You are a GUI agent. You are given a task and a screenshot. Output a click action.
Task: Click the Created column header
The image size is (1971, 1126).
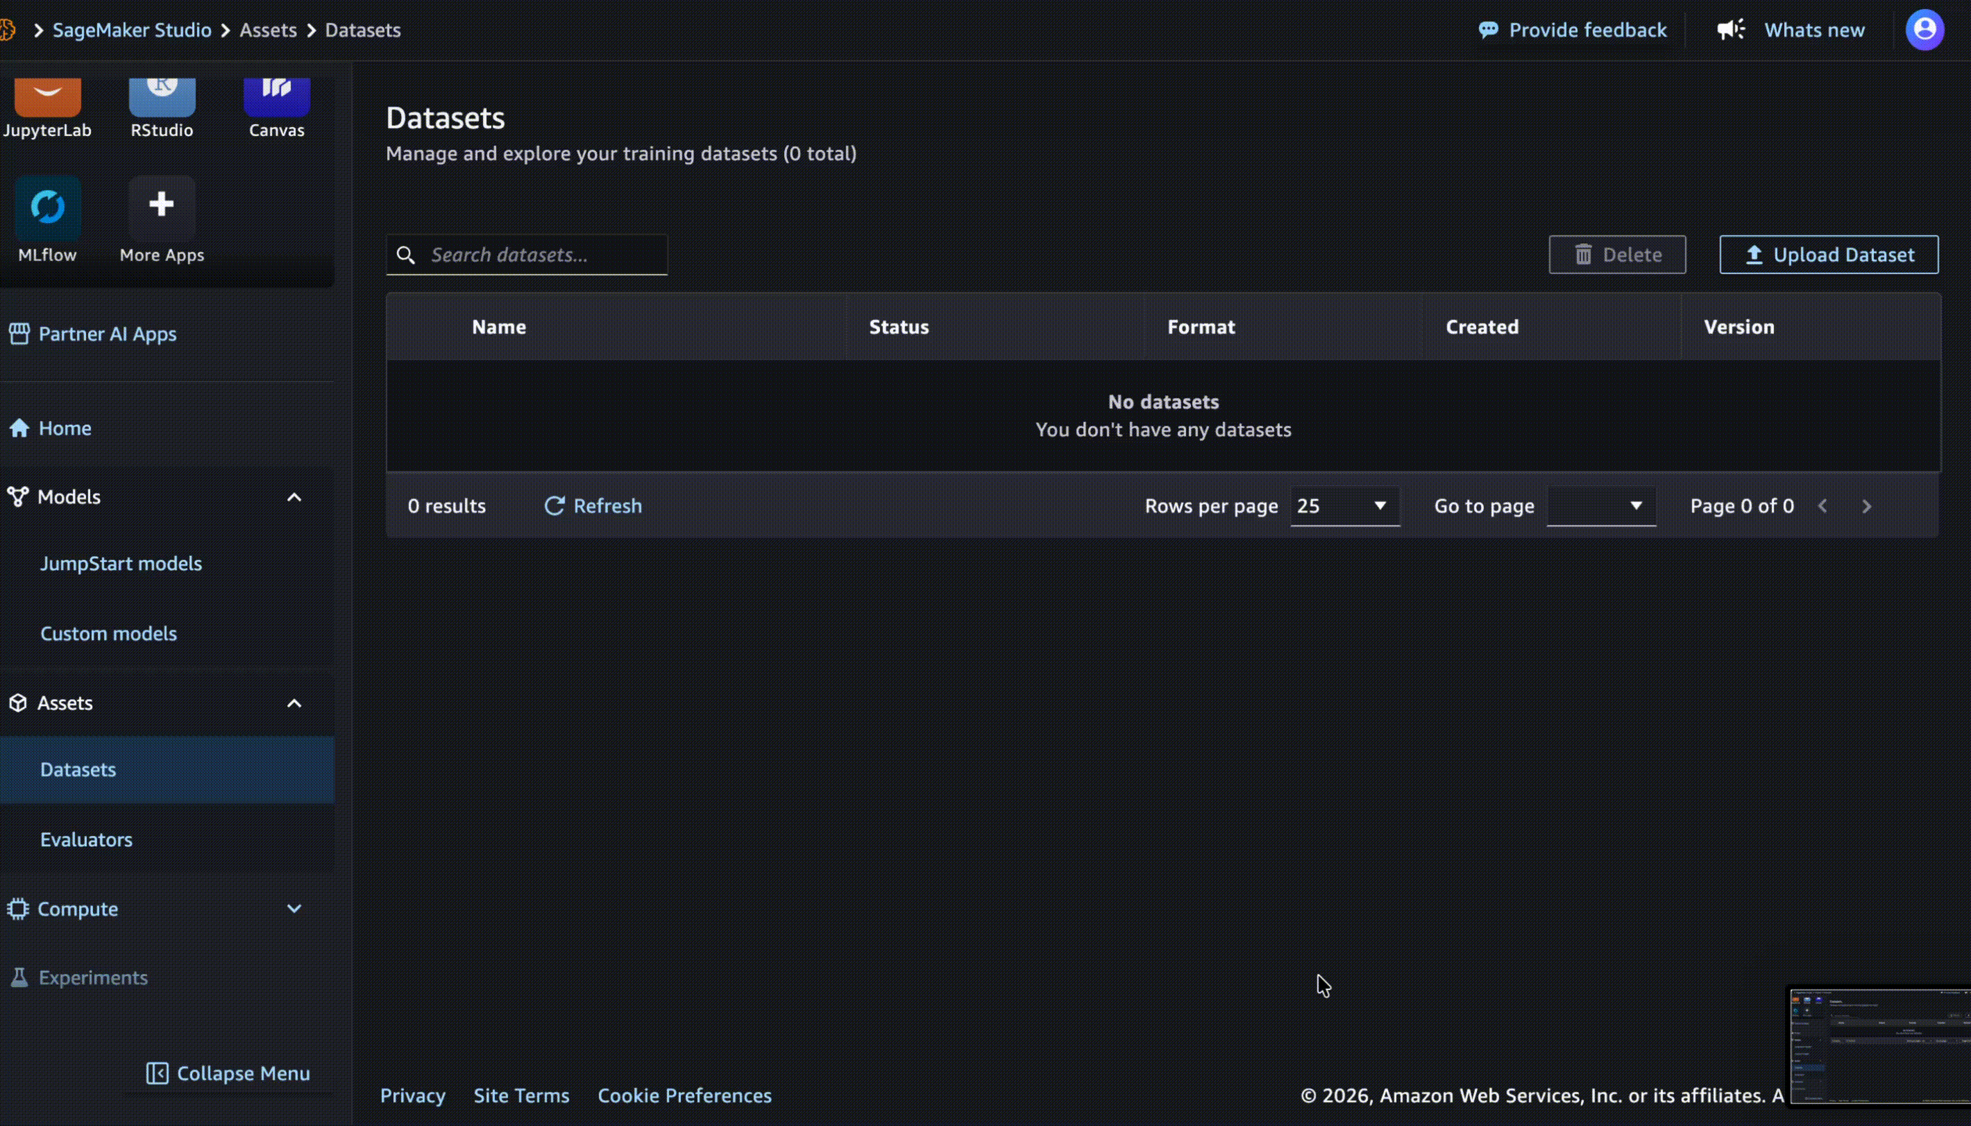coord(1482,327)
